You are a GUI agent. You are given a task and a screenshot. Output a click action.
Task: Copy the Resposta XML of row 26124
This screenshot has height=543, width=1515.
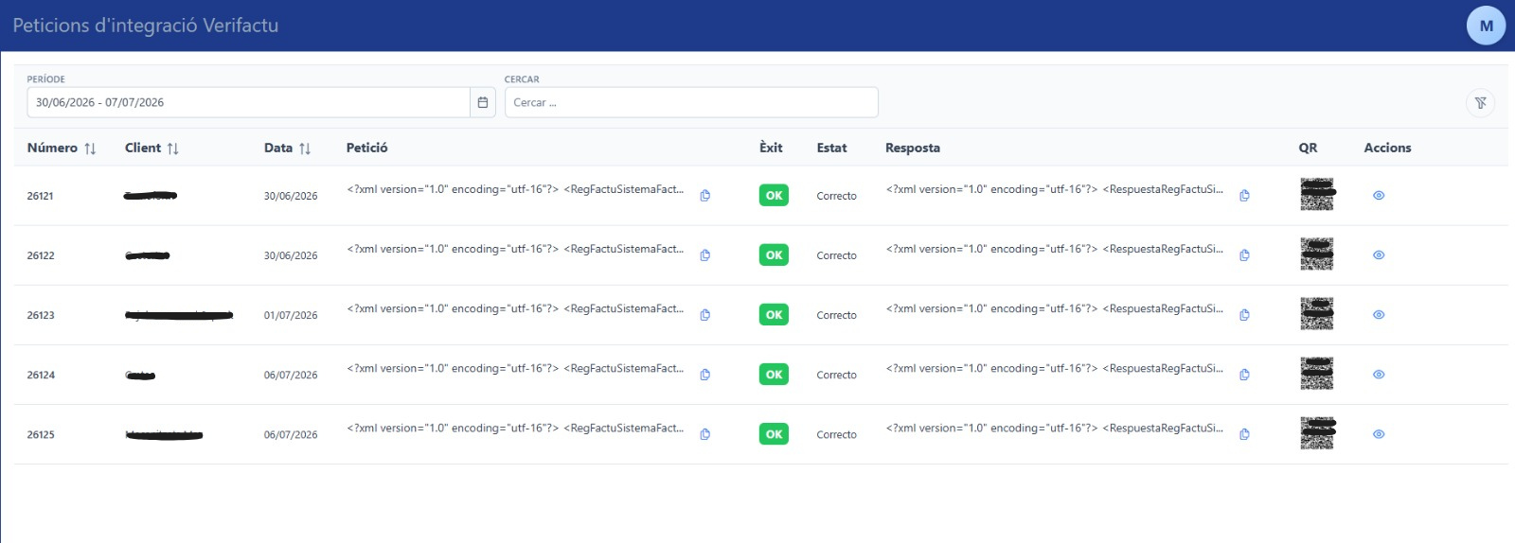(x=1244, y=375)
